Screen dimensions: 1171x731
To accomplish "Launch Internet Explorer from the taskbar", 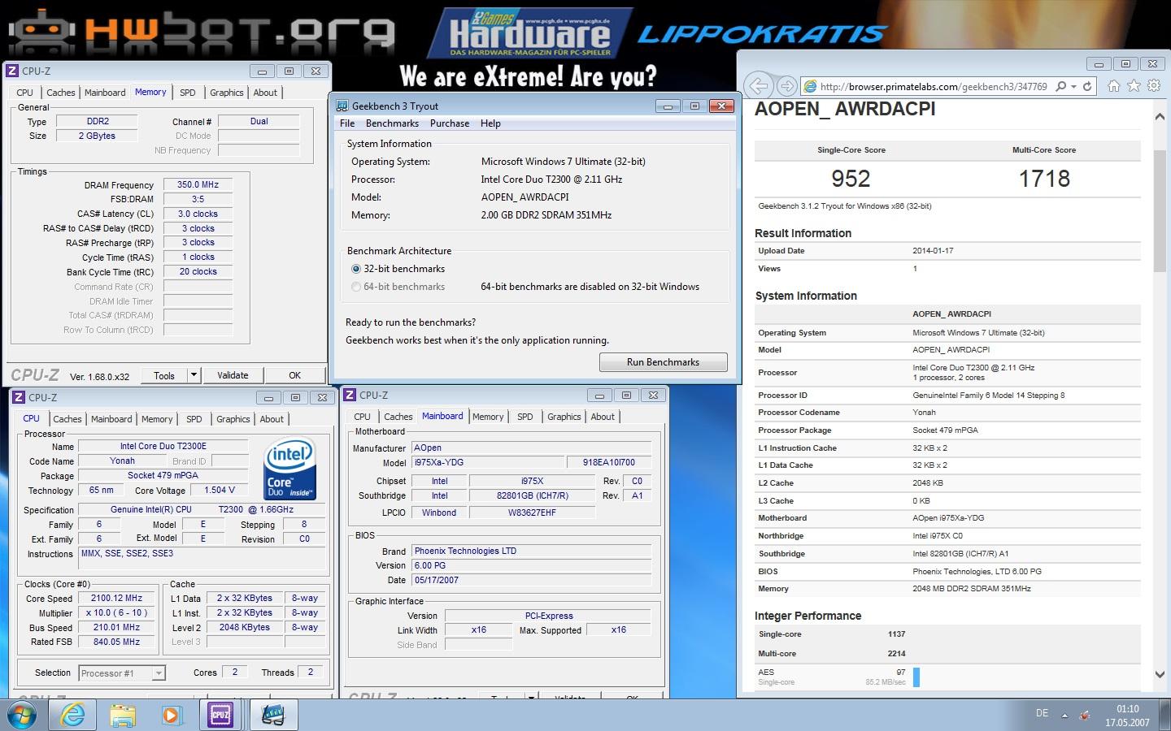I will click(73, 716).
